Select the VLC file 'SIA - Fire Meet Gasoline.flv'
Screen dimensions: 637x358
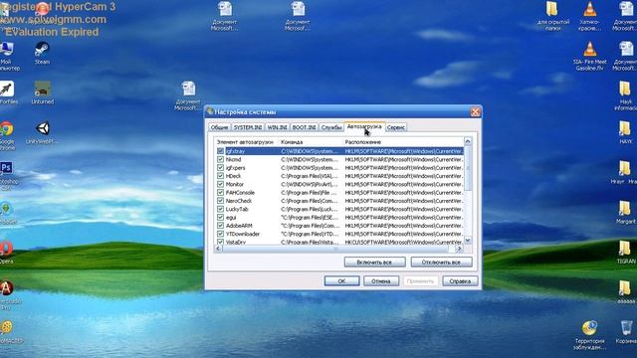[x=589, y=56]
